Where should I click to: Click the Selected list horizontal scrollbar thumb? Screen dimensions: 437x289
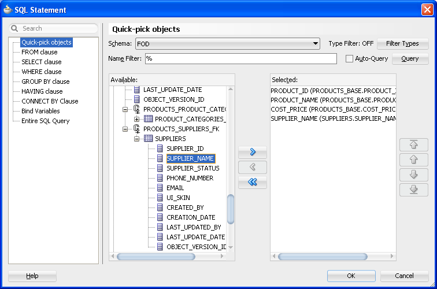click(323, 257)
